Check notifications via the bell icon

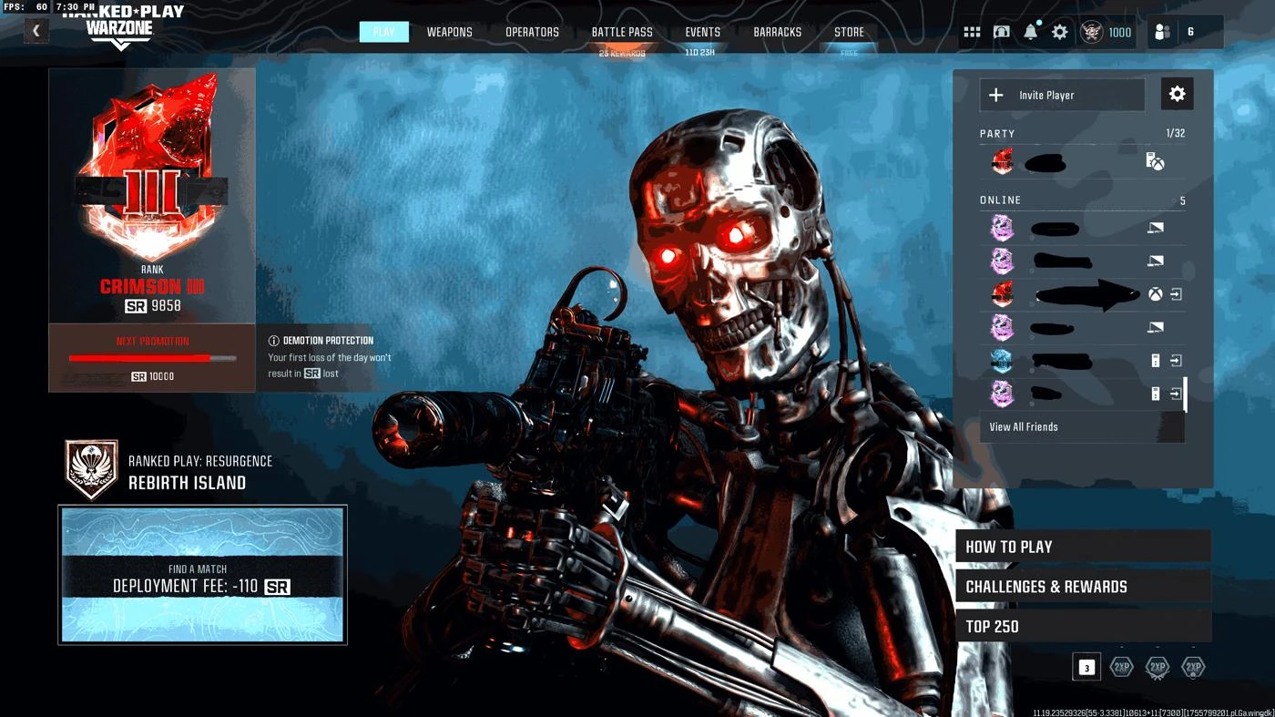coord(1030,32)
